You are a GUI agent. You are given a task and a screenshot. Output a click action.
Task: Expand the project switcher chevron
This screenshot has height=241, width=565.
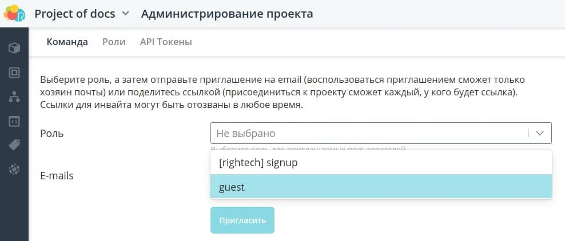[x=126, y=14]
